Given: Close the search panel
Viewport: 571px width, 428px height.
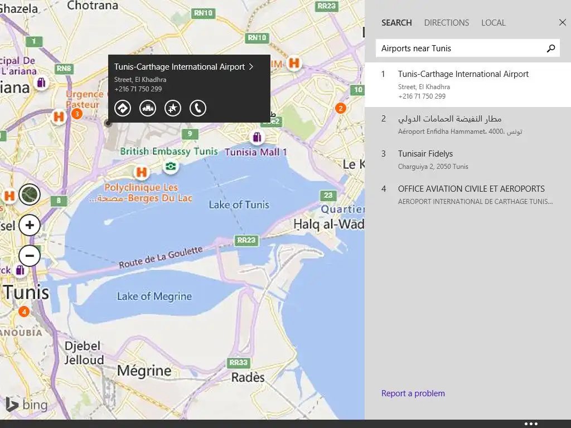Looking at the screenshot, I should coord(562,22).
